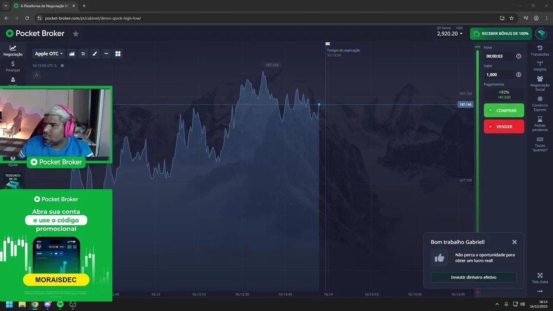Click the 187.146 current price label
This screenshot has width=553, height=311.
(465, 105)
